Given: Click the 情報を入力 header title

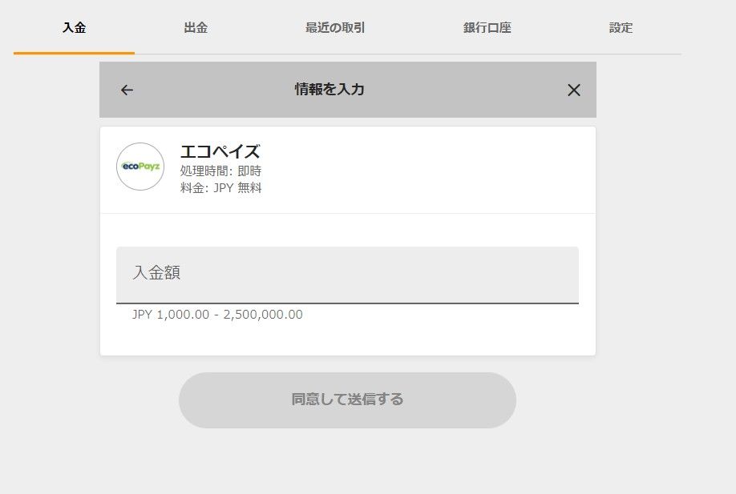Looking at the screenshot, I should [330, 89].
